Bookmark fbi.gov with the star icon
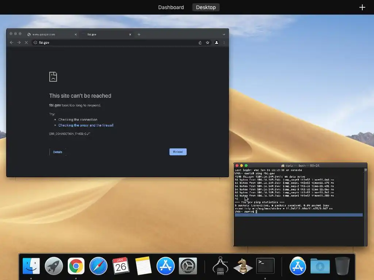Viewport: 374px width, 280px height. [x=207, y=43]
